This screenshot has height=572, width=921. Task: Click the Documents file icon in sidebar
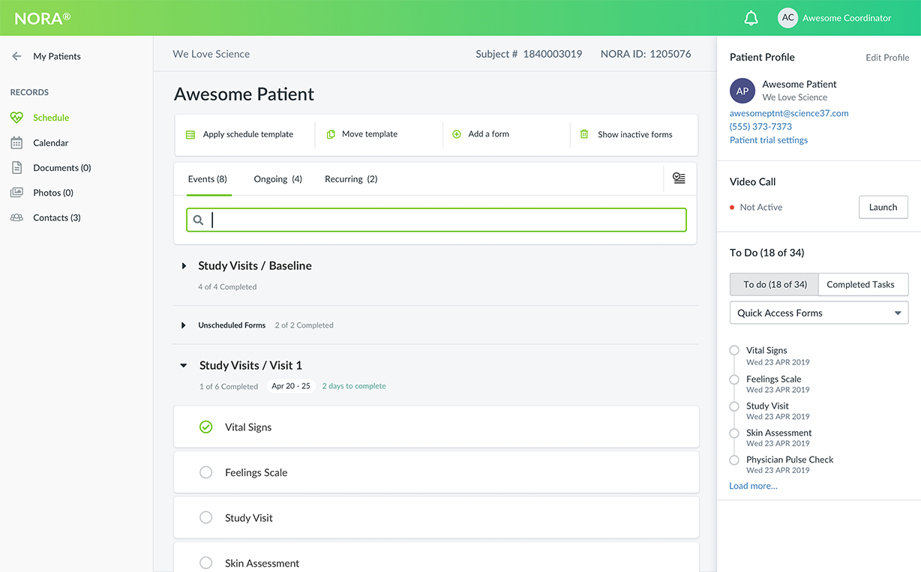(16, 168)
